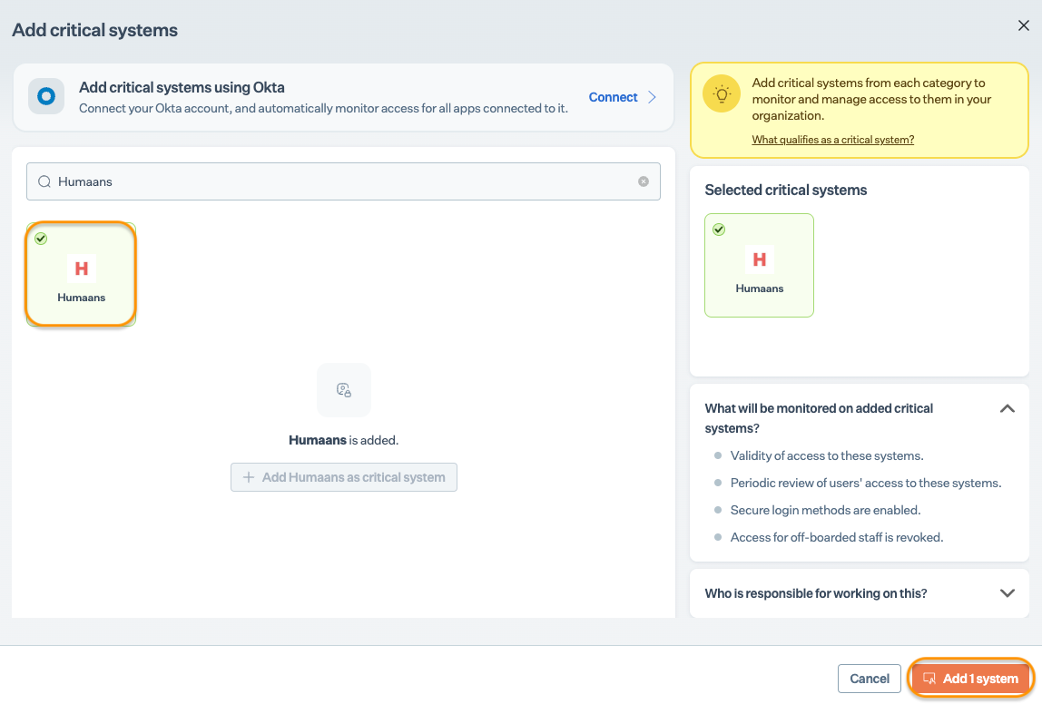Click the Okta logo icon

click(46, 96)
